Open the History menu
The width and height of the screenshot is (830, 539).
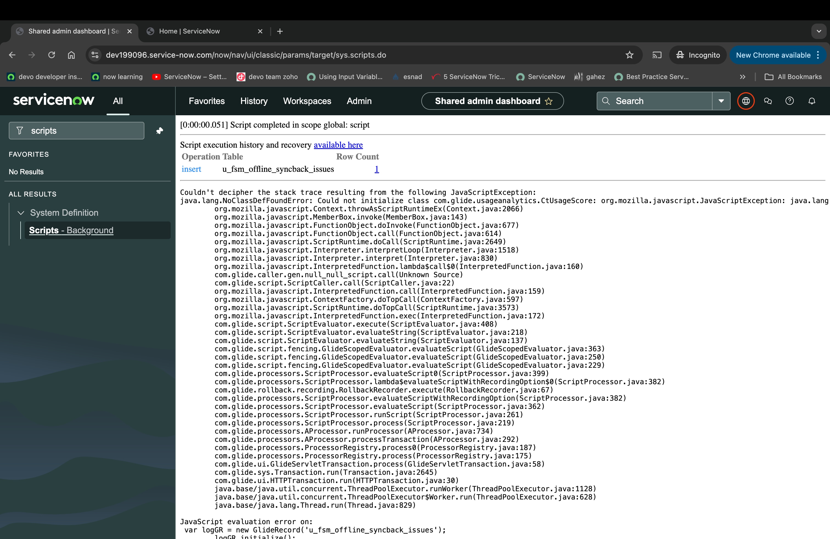(254, 101)
